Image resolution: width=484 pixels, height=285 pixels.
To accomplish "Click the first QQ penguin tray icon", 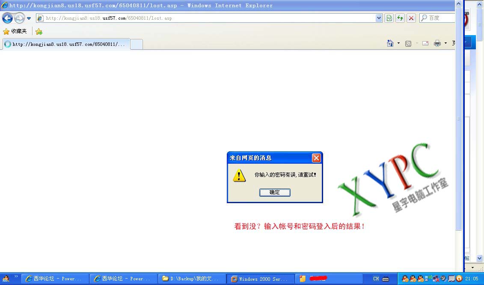I will pos(405,279).
